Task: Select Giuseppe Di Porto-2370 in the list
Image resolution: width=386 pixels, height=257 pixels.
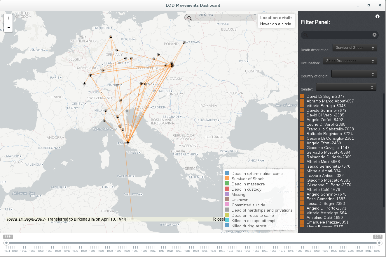Action: 329,185
